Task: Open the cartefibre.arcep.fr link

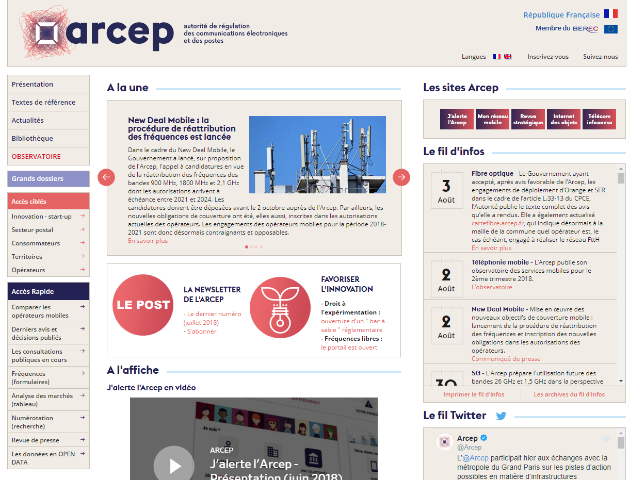Action: (497, 223)
